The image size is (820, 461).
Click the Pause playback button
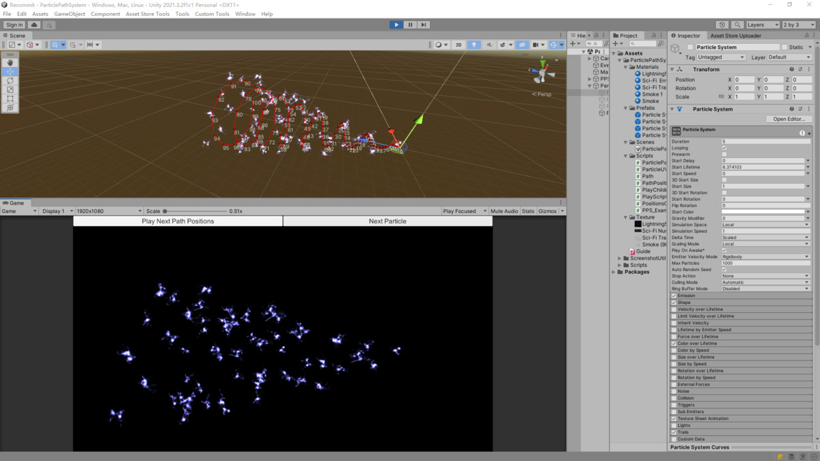coord(410,25)
